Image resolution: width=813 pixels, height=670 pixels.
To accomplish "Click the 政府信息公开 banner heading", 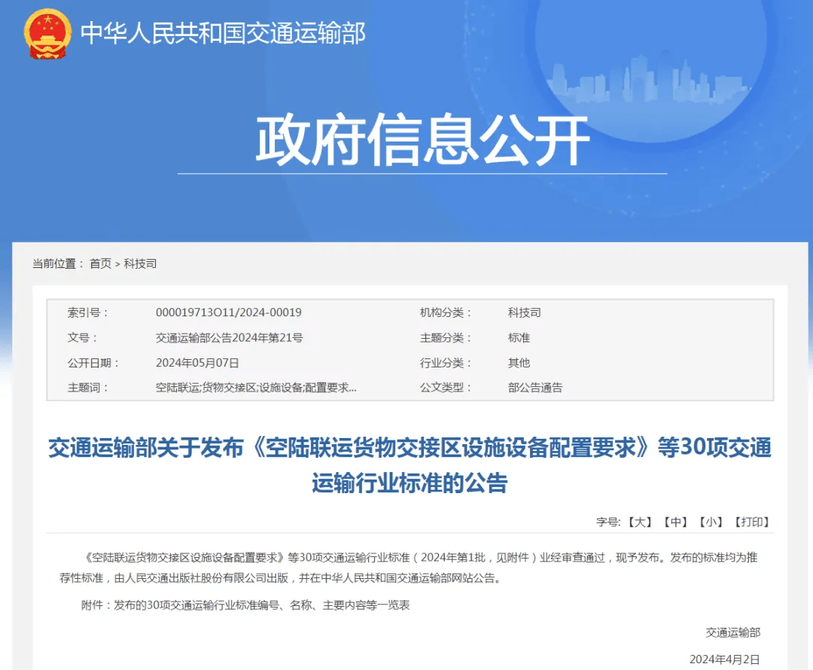I will pyautogui.click(x=422, y=141).
